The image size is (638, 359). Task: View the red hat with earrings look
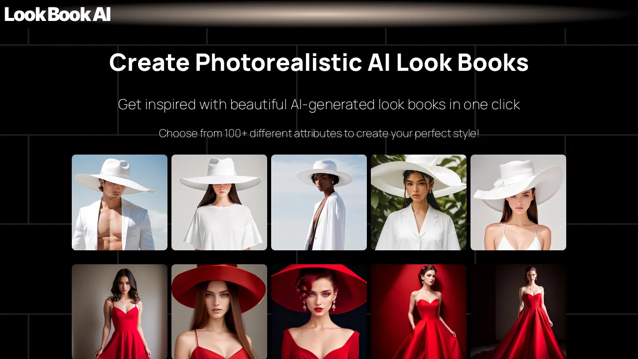pos(319,312)
